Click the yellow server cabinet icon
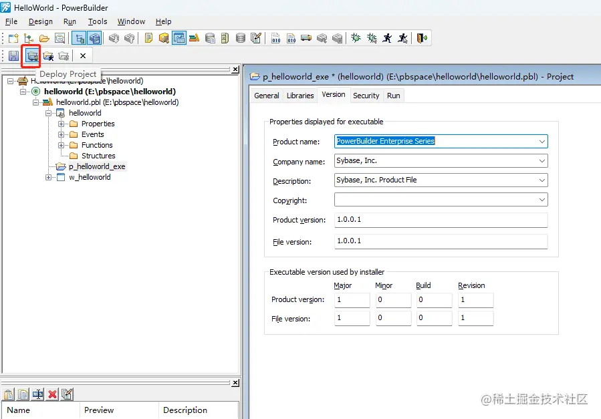 [225, 38]
